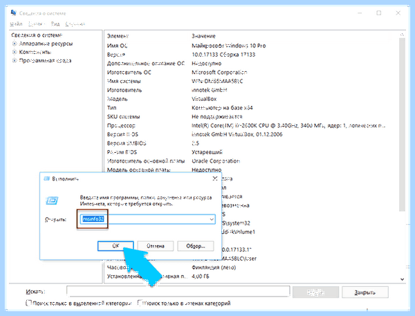Select the Сведения о системе tree root
This screenshot has width=415, height=316.
tap(37, 35)
